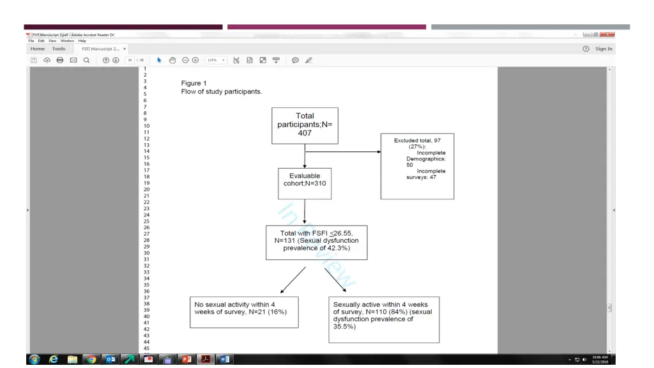Open Word from the taskbar

(x=224, y=359)
